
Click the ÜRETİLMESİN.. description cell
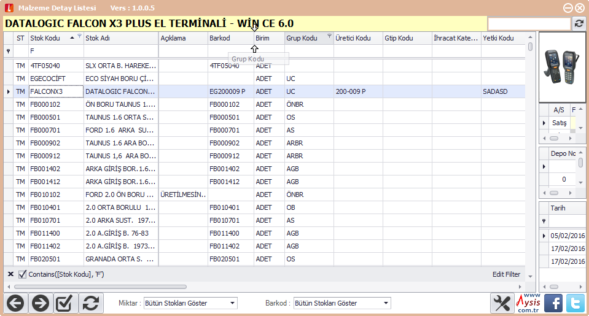[x=183, y=195]
